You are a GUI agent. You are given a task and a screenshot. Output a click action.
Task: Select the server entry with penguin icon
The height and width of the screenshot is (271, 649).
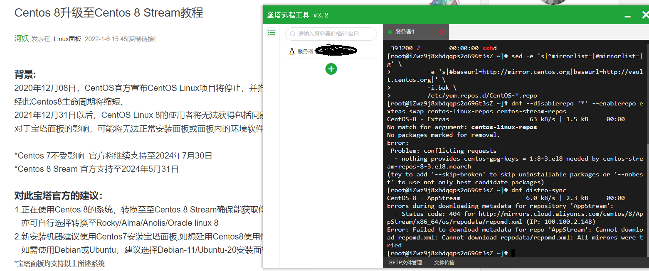[x=331, y=51]
